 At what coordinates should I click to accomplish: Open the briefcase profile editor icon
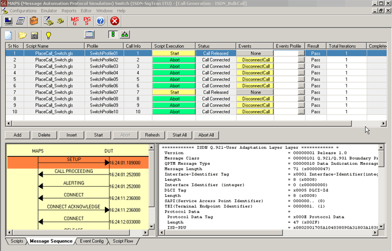coord(34,21)
